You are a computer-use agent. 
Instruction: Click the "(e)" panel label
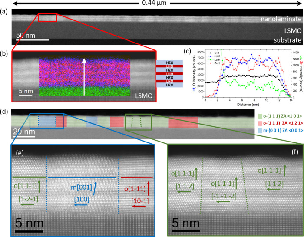click(x=20, y=153)
